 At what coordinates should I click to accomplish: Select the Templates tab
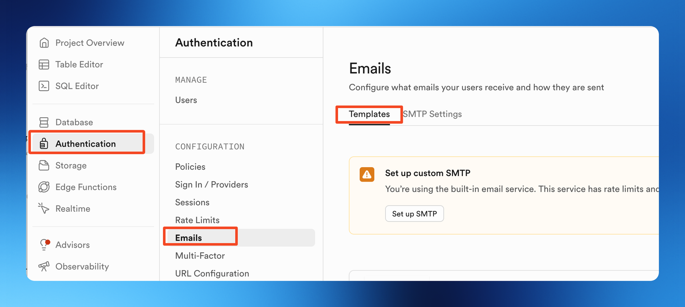pyautogui.click(x=369, y=114)
